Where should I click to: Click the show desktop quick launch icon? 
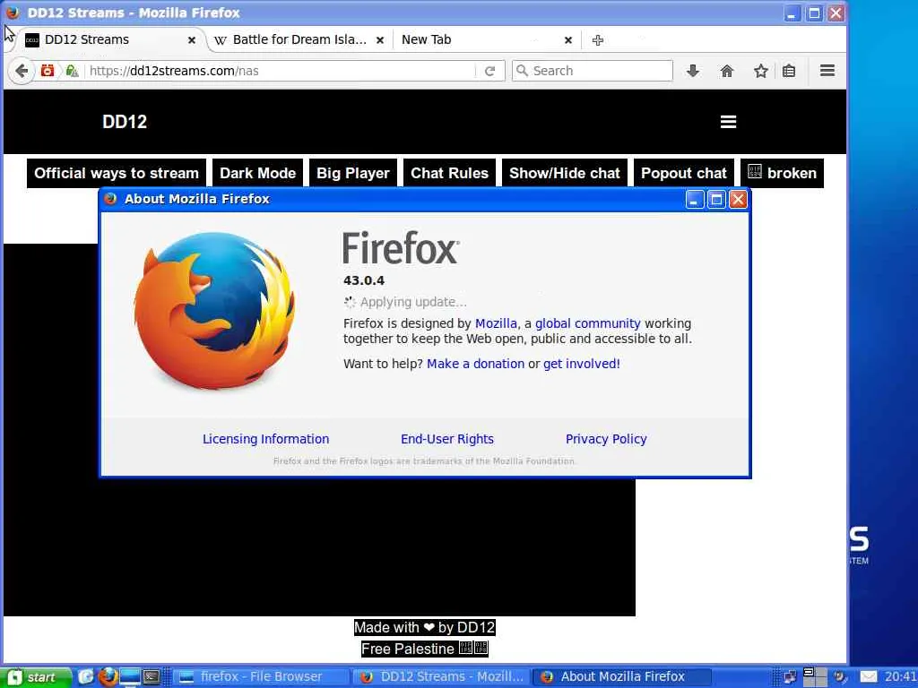pos(130,677)
